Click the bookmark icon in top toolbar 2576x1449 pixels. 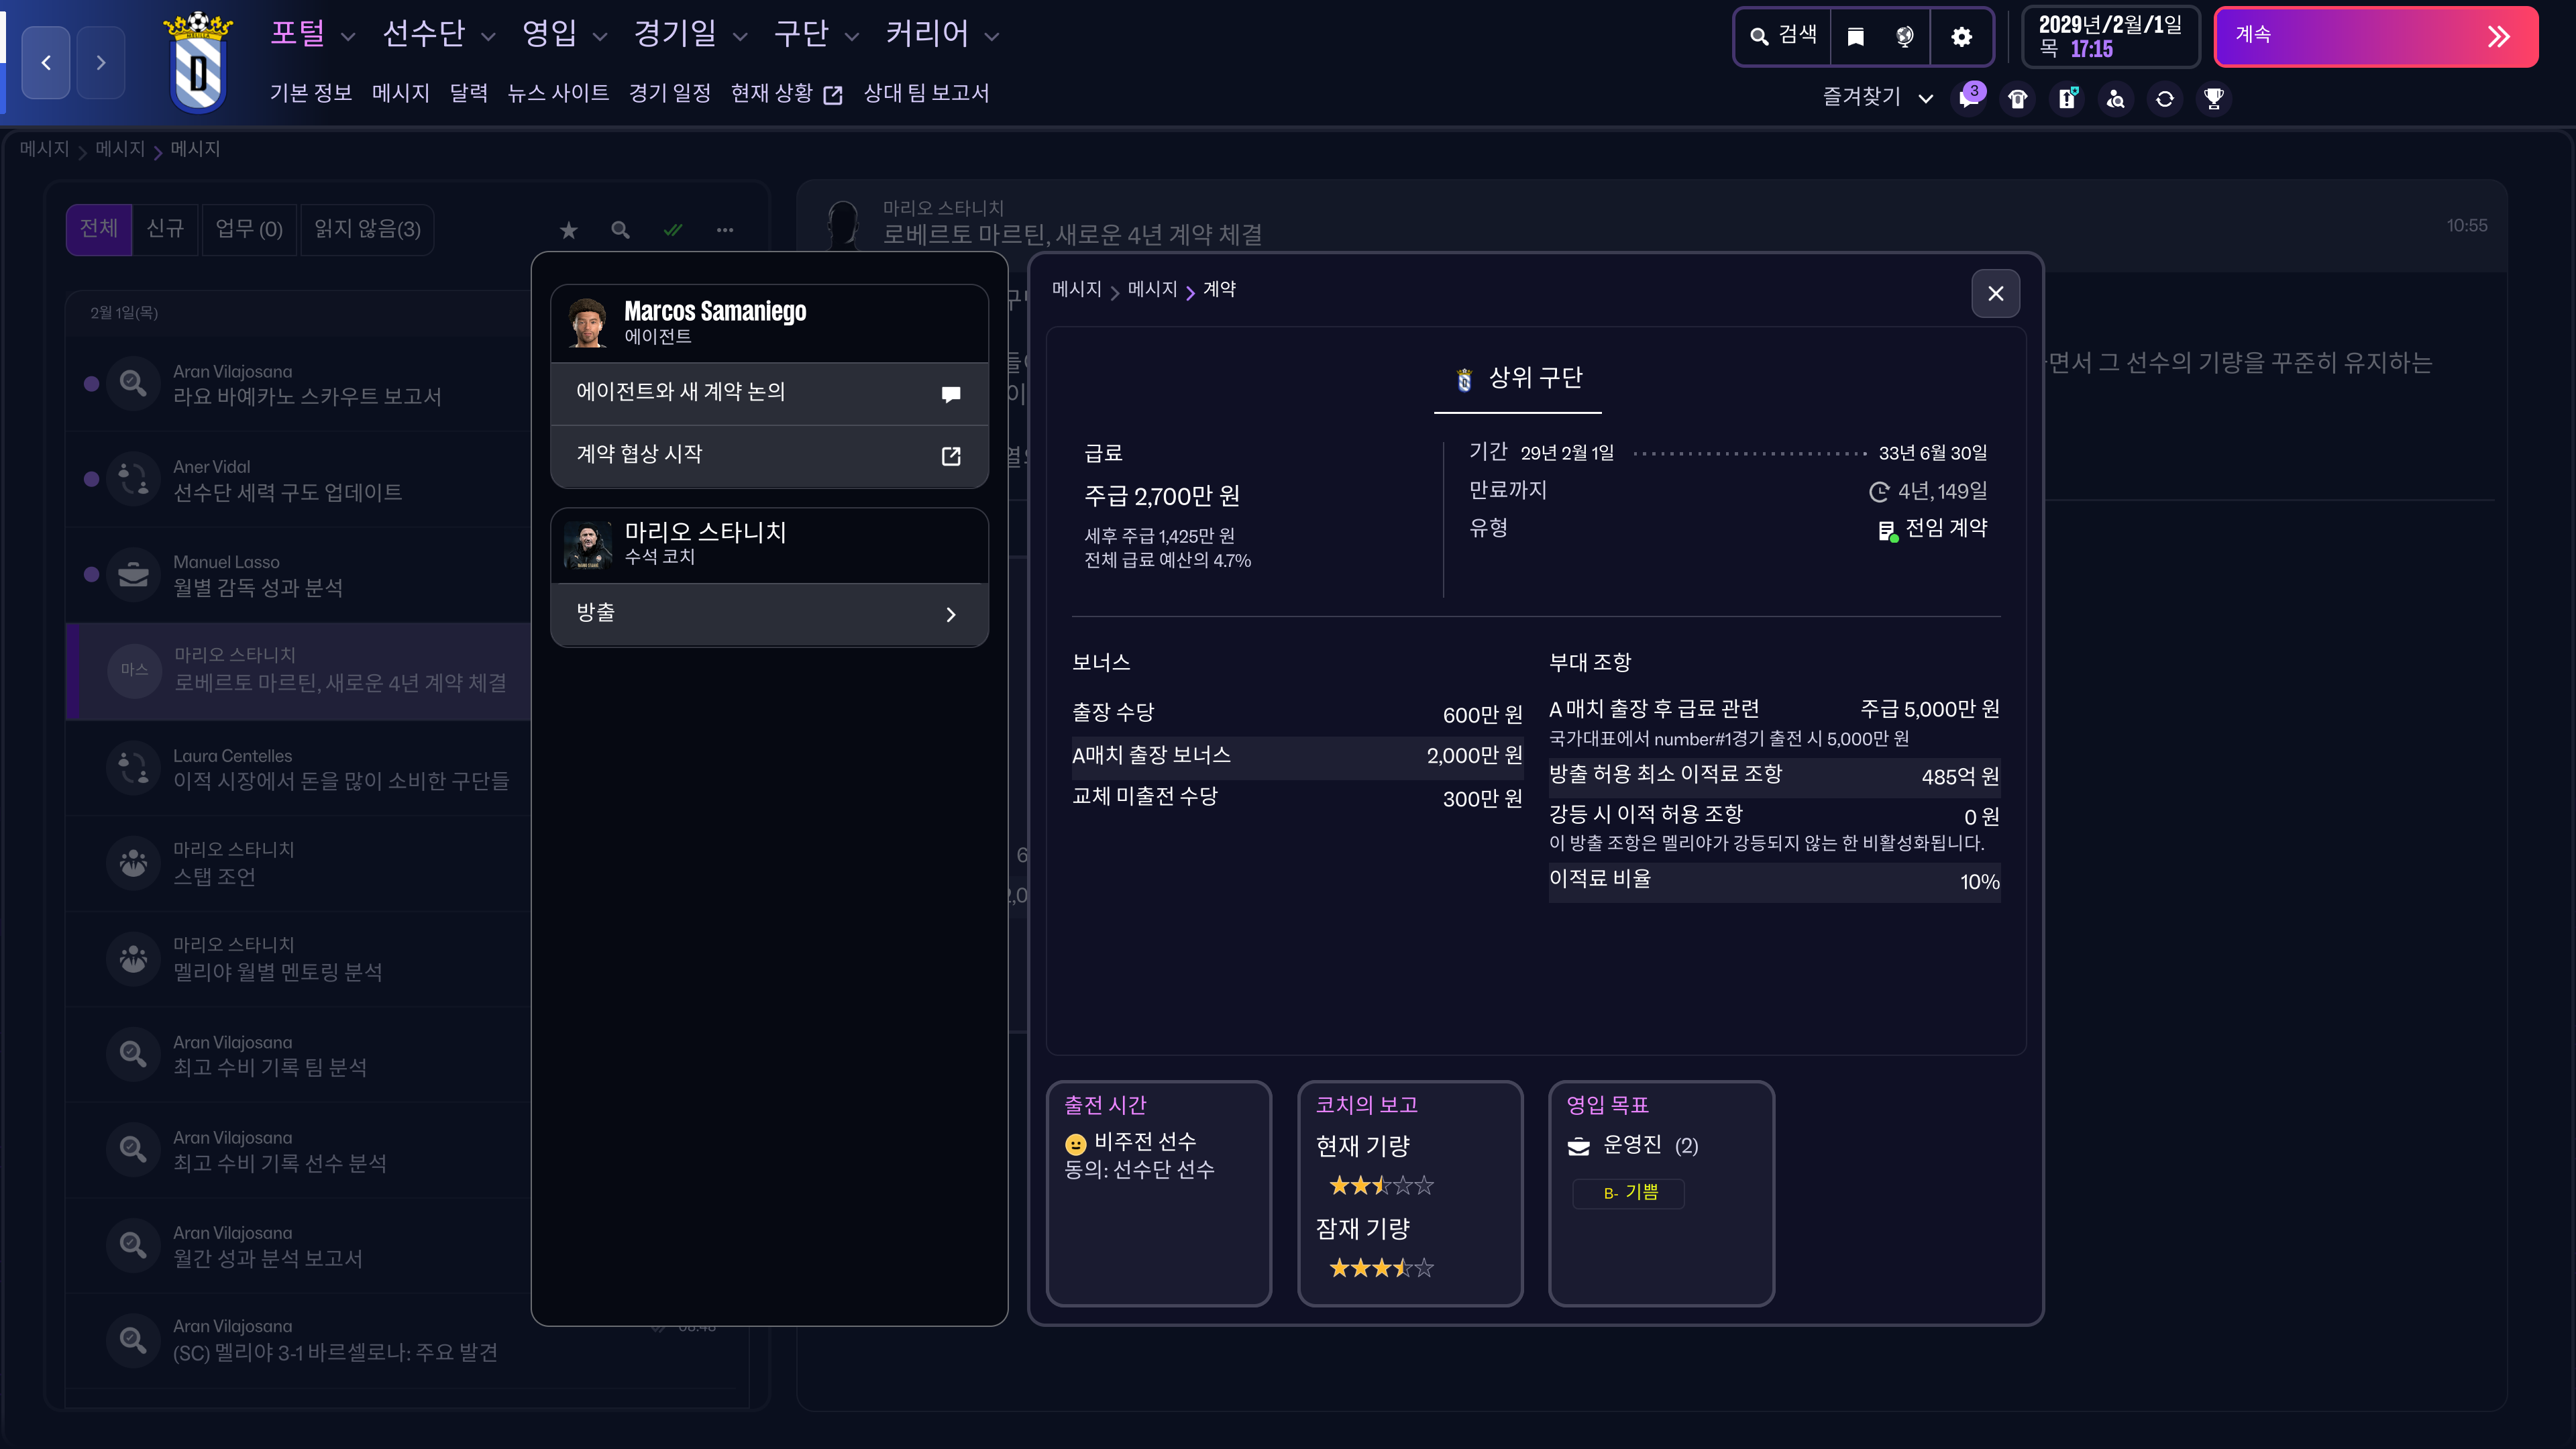(x=1855, y=37)
